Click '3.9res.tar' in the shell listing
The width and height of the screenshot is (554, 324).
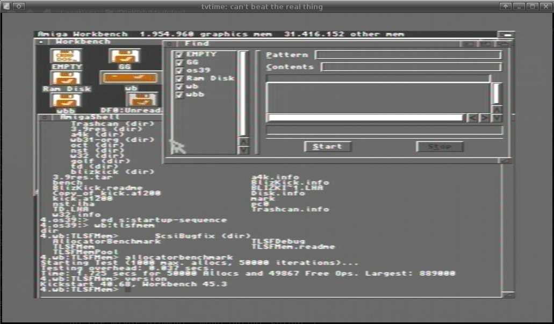pyautogui.click(x=83, y=177)
